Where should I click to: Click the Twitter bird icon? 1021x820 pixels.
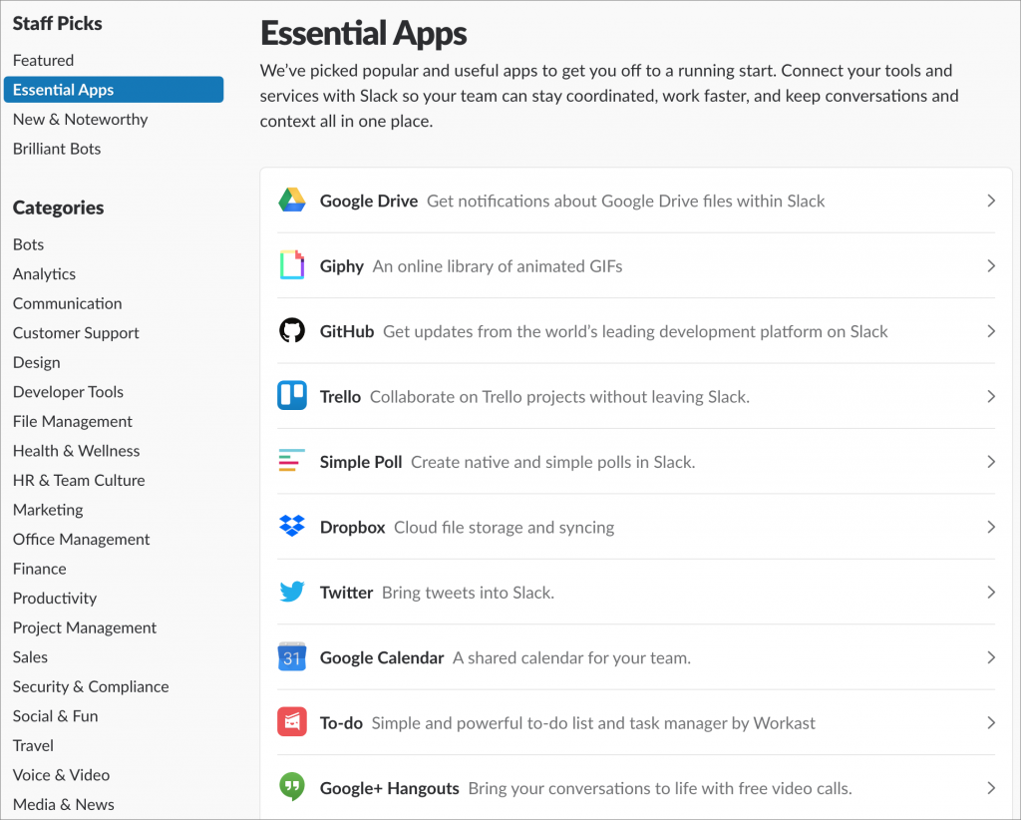coord(292,592)
